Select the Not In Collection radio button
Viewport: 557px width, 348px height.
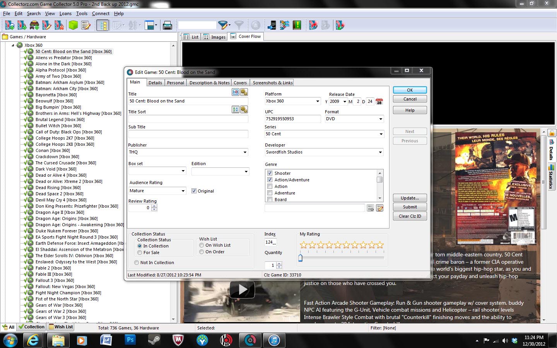pos(137,263)
